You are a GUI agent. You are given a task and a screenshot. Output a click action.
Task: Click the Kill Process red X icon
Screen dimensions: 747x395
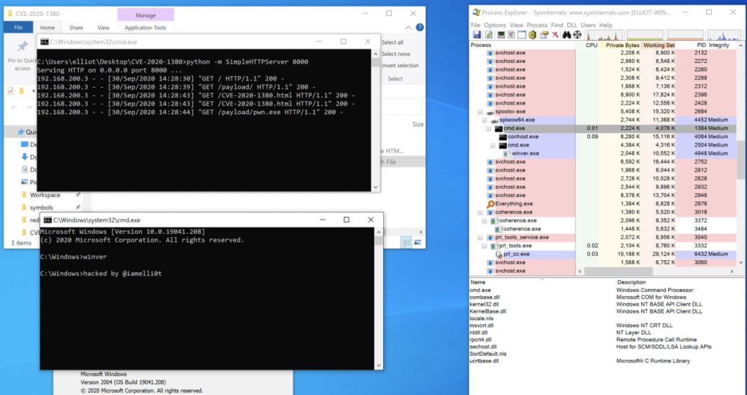point(555,35)
